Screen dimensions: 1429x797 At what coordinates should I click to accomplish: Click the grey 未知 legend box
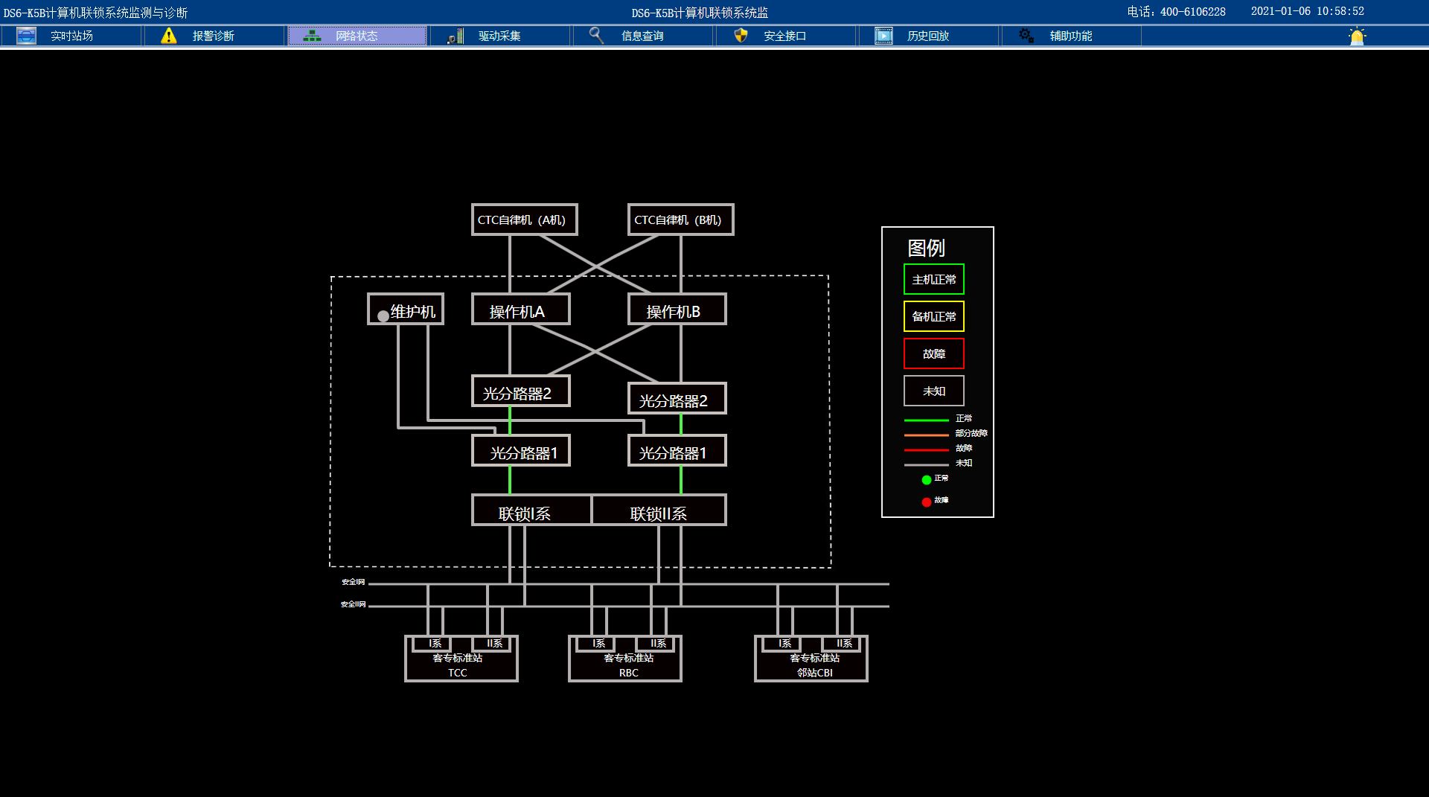tap(934, 391)
